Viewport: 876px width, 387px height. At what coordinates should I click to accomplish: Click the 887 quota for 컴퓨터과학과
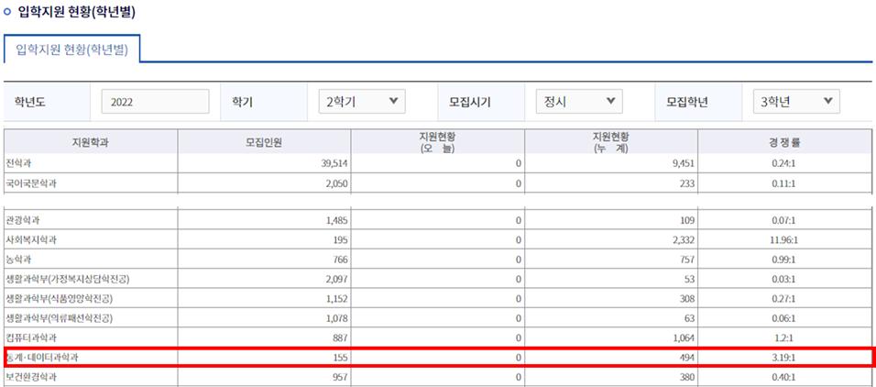[x=342, y=337]
